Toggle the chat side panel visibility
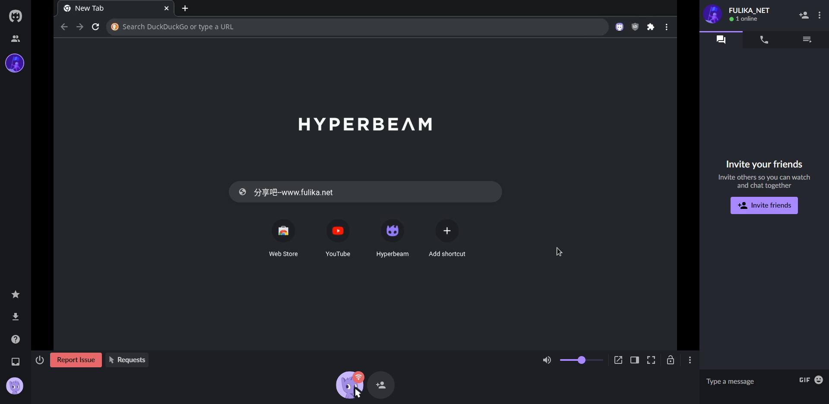The image size is (829, 404). coord(635,360)
